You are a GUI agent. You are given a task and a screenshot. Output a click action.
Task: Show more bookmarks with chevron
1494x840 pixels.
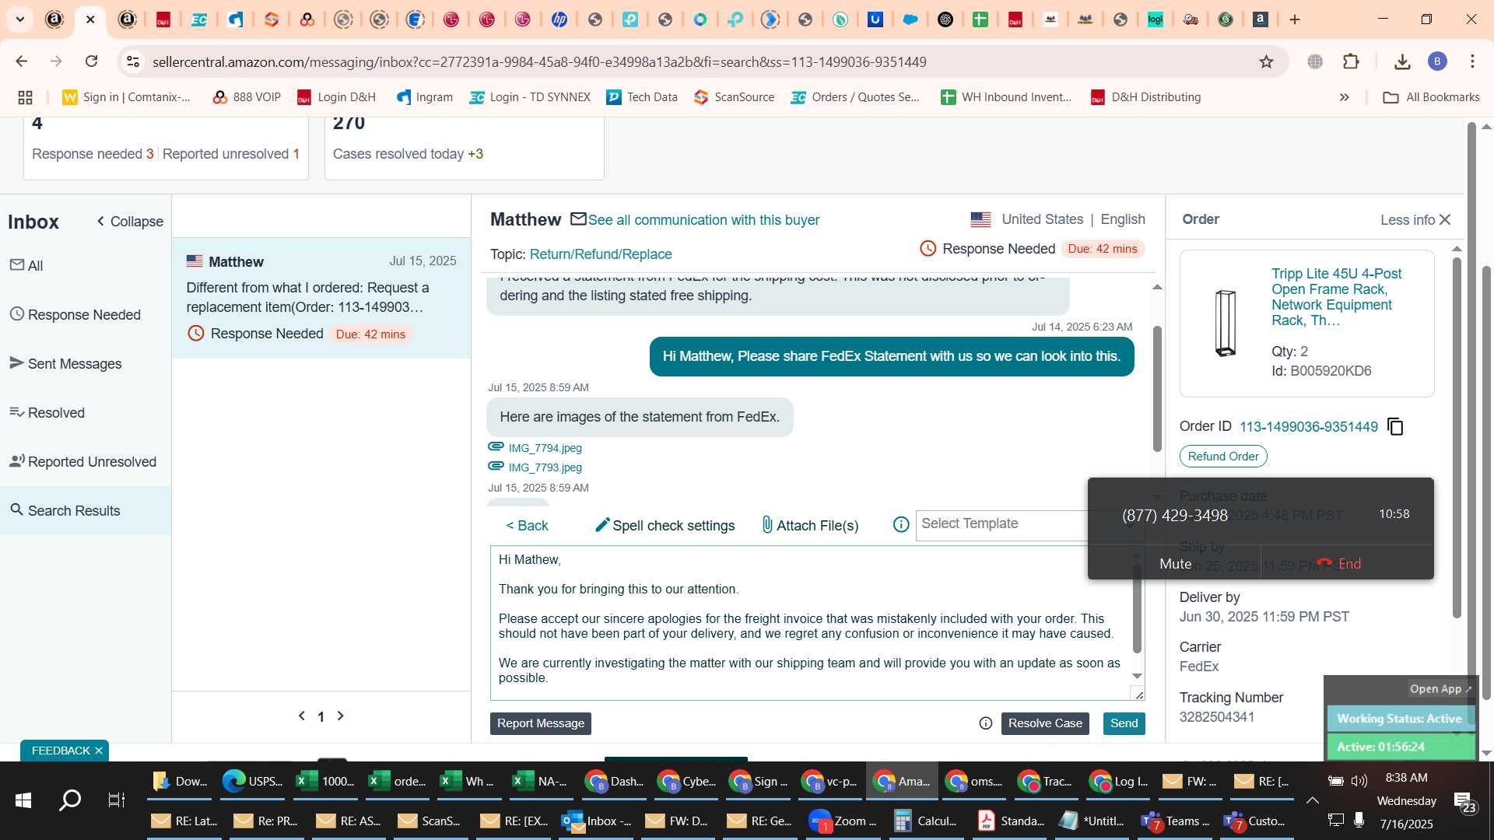[x=1345, y=97]
